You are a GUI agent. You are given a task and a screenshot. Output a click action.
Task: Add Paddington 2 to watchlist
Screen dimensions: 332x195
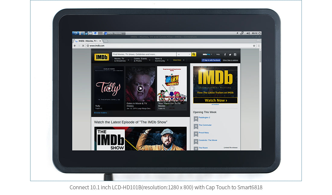(x=196, y=119)
